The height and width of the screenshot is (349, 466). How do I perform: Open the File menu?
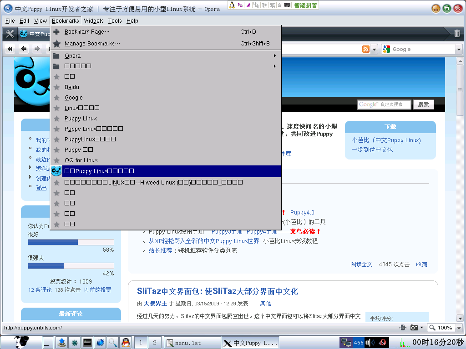[x=10, y=21]
